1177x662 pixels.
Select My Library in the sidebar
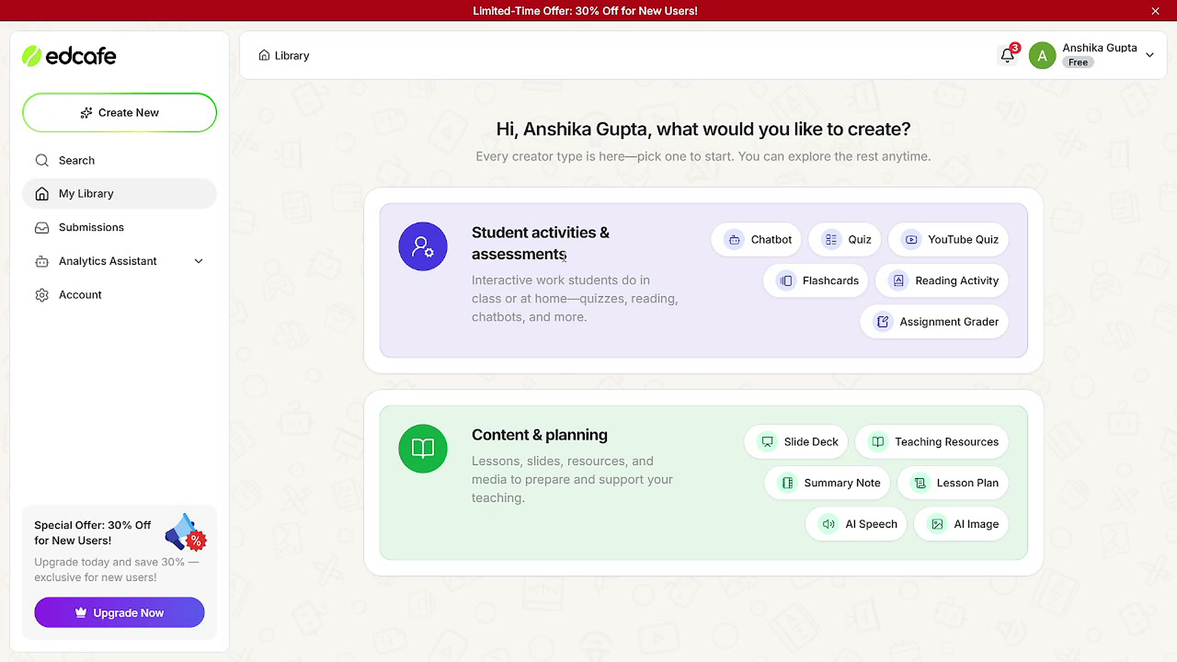pos(119,194)
